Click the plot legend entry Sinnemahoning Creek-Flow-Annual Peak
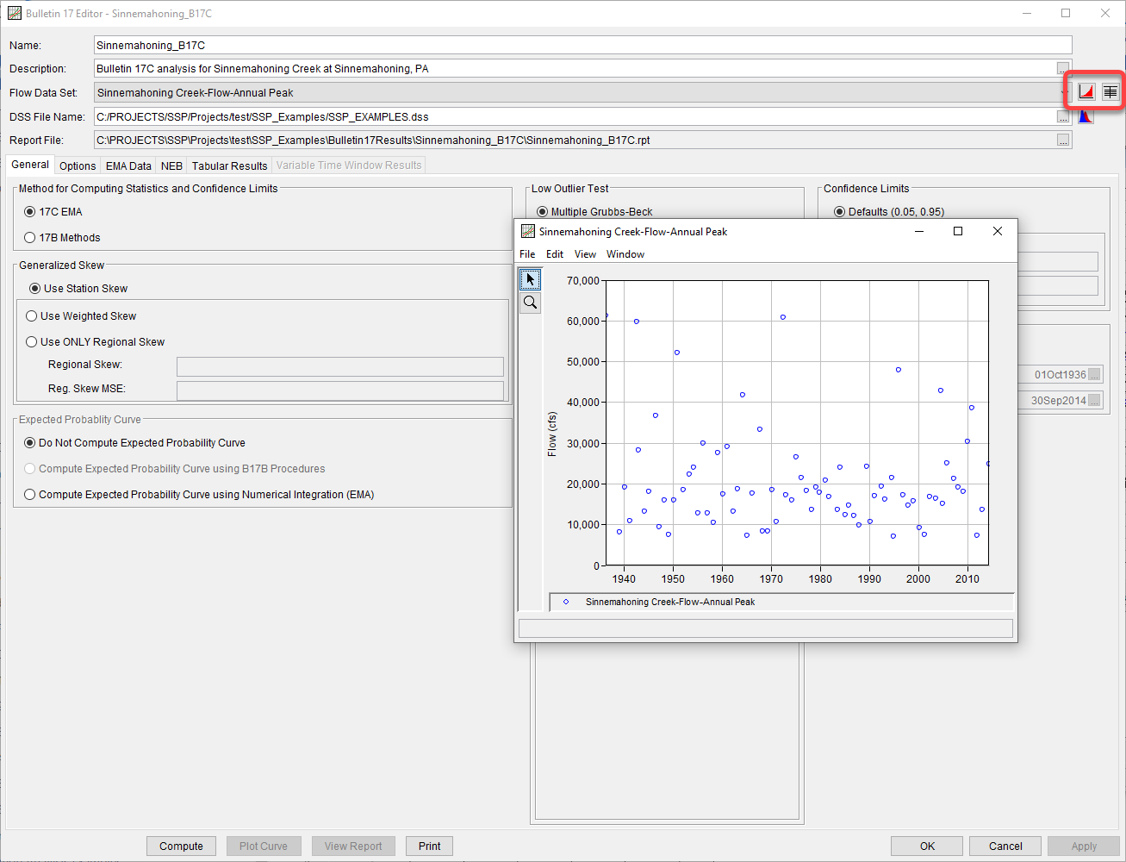 coord(669,602)
